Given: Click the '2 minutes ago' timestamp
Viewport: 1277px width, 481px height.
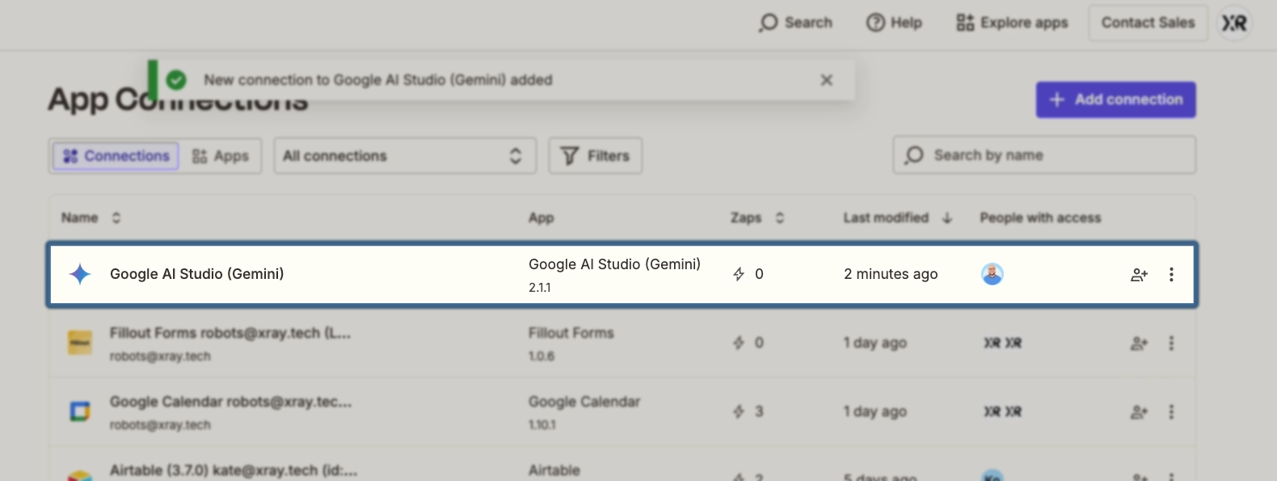Looking at the screenshot, I should pyautogui.click(x=891, y=274).
